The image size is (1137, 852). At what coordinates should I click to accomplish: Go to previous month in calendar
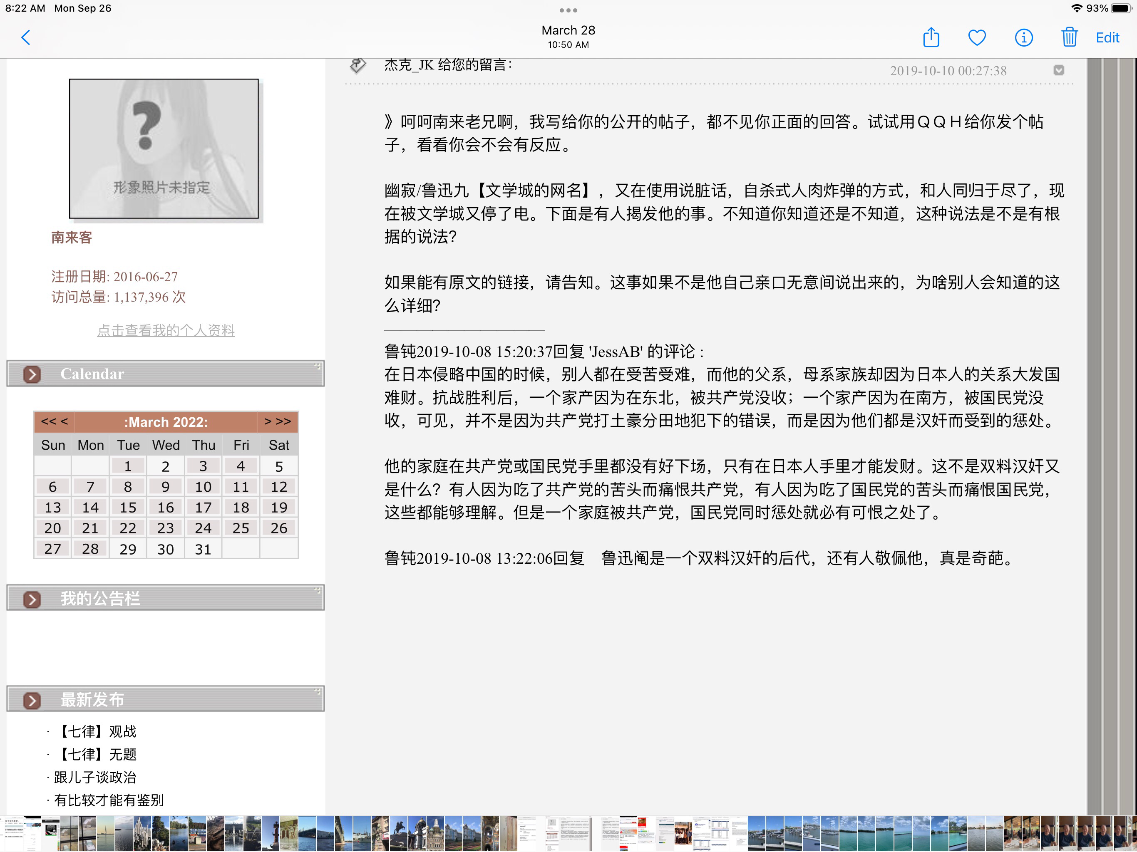tap(55, 421)
